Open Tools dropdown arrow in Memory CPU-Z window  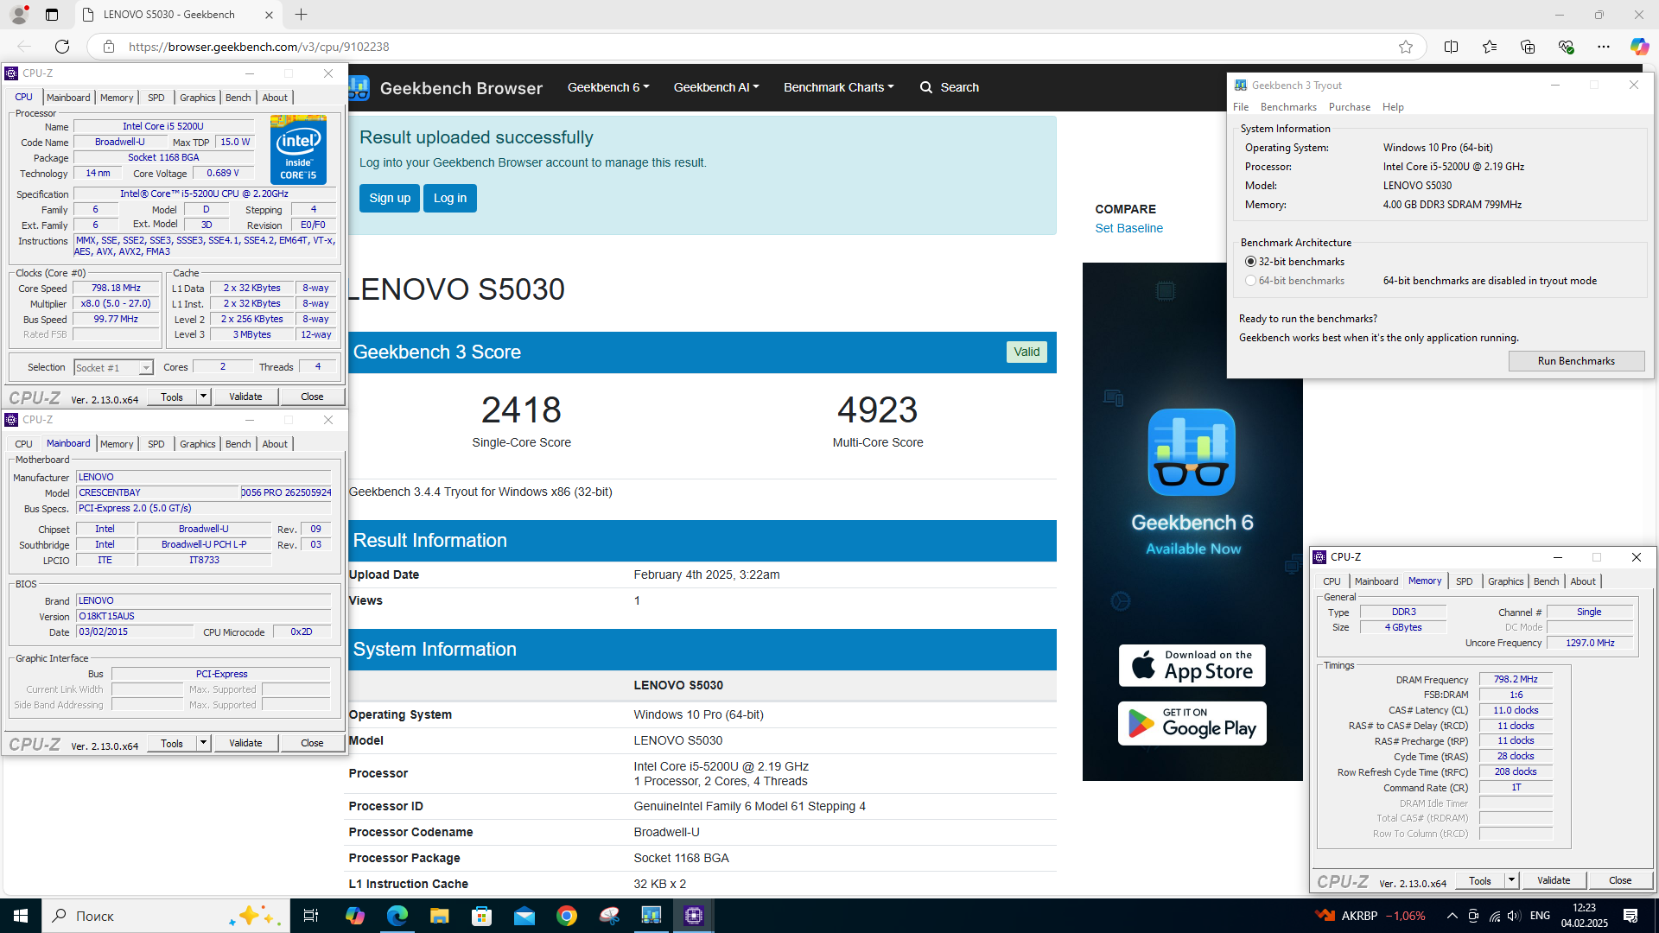(x=1511, y=880)
